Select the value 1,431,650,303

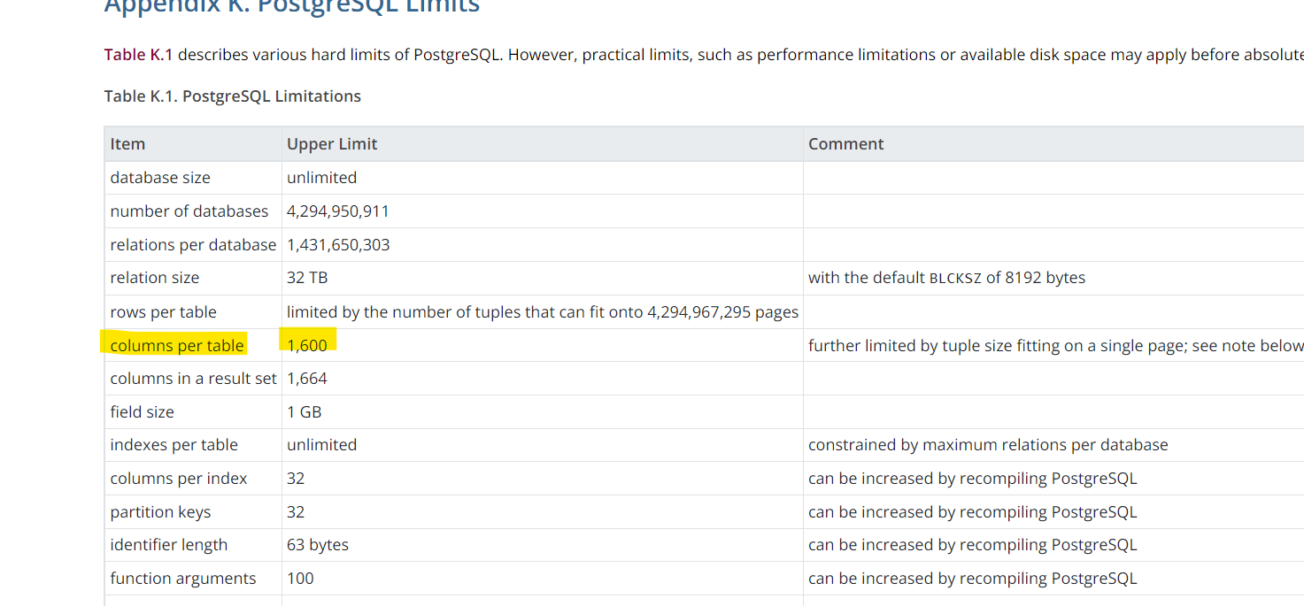pyautogui.click(x=338, y=245)
